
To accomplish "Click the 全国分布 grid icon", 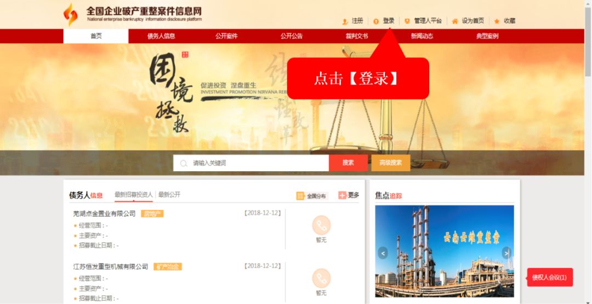I will pos(300,196).
